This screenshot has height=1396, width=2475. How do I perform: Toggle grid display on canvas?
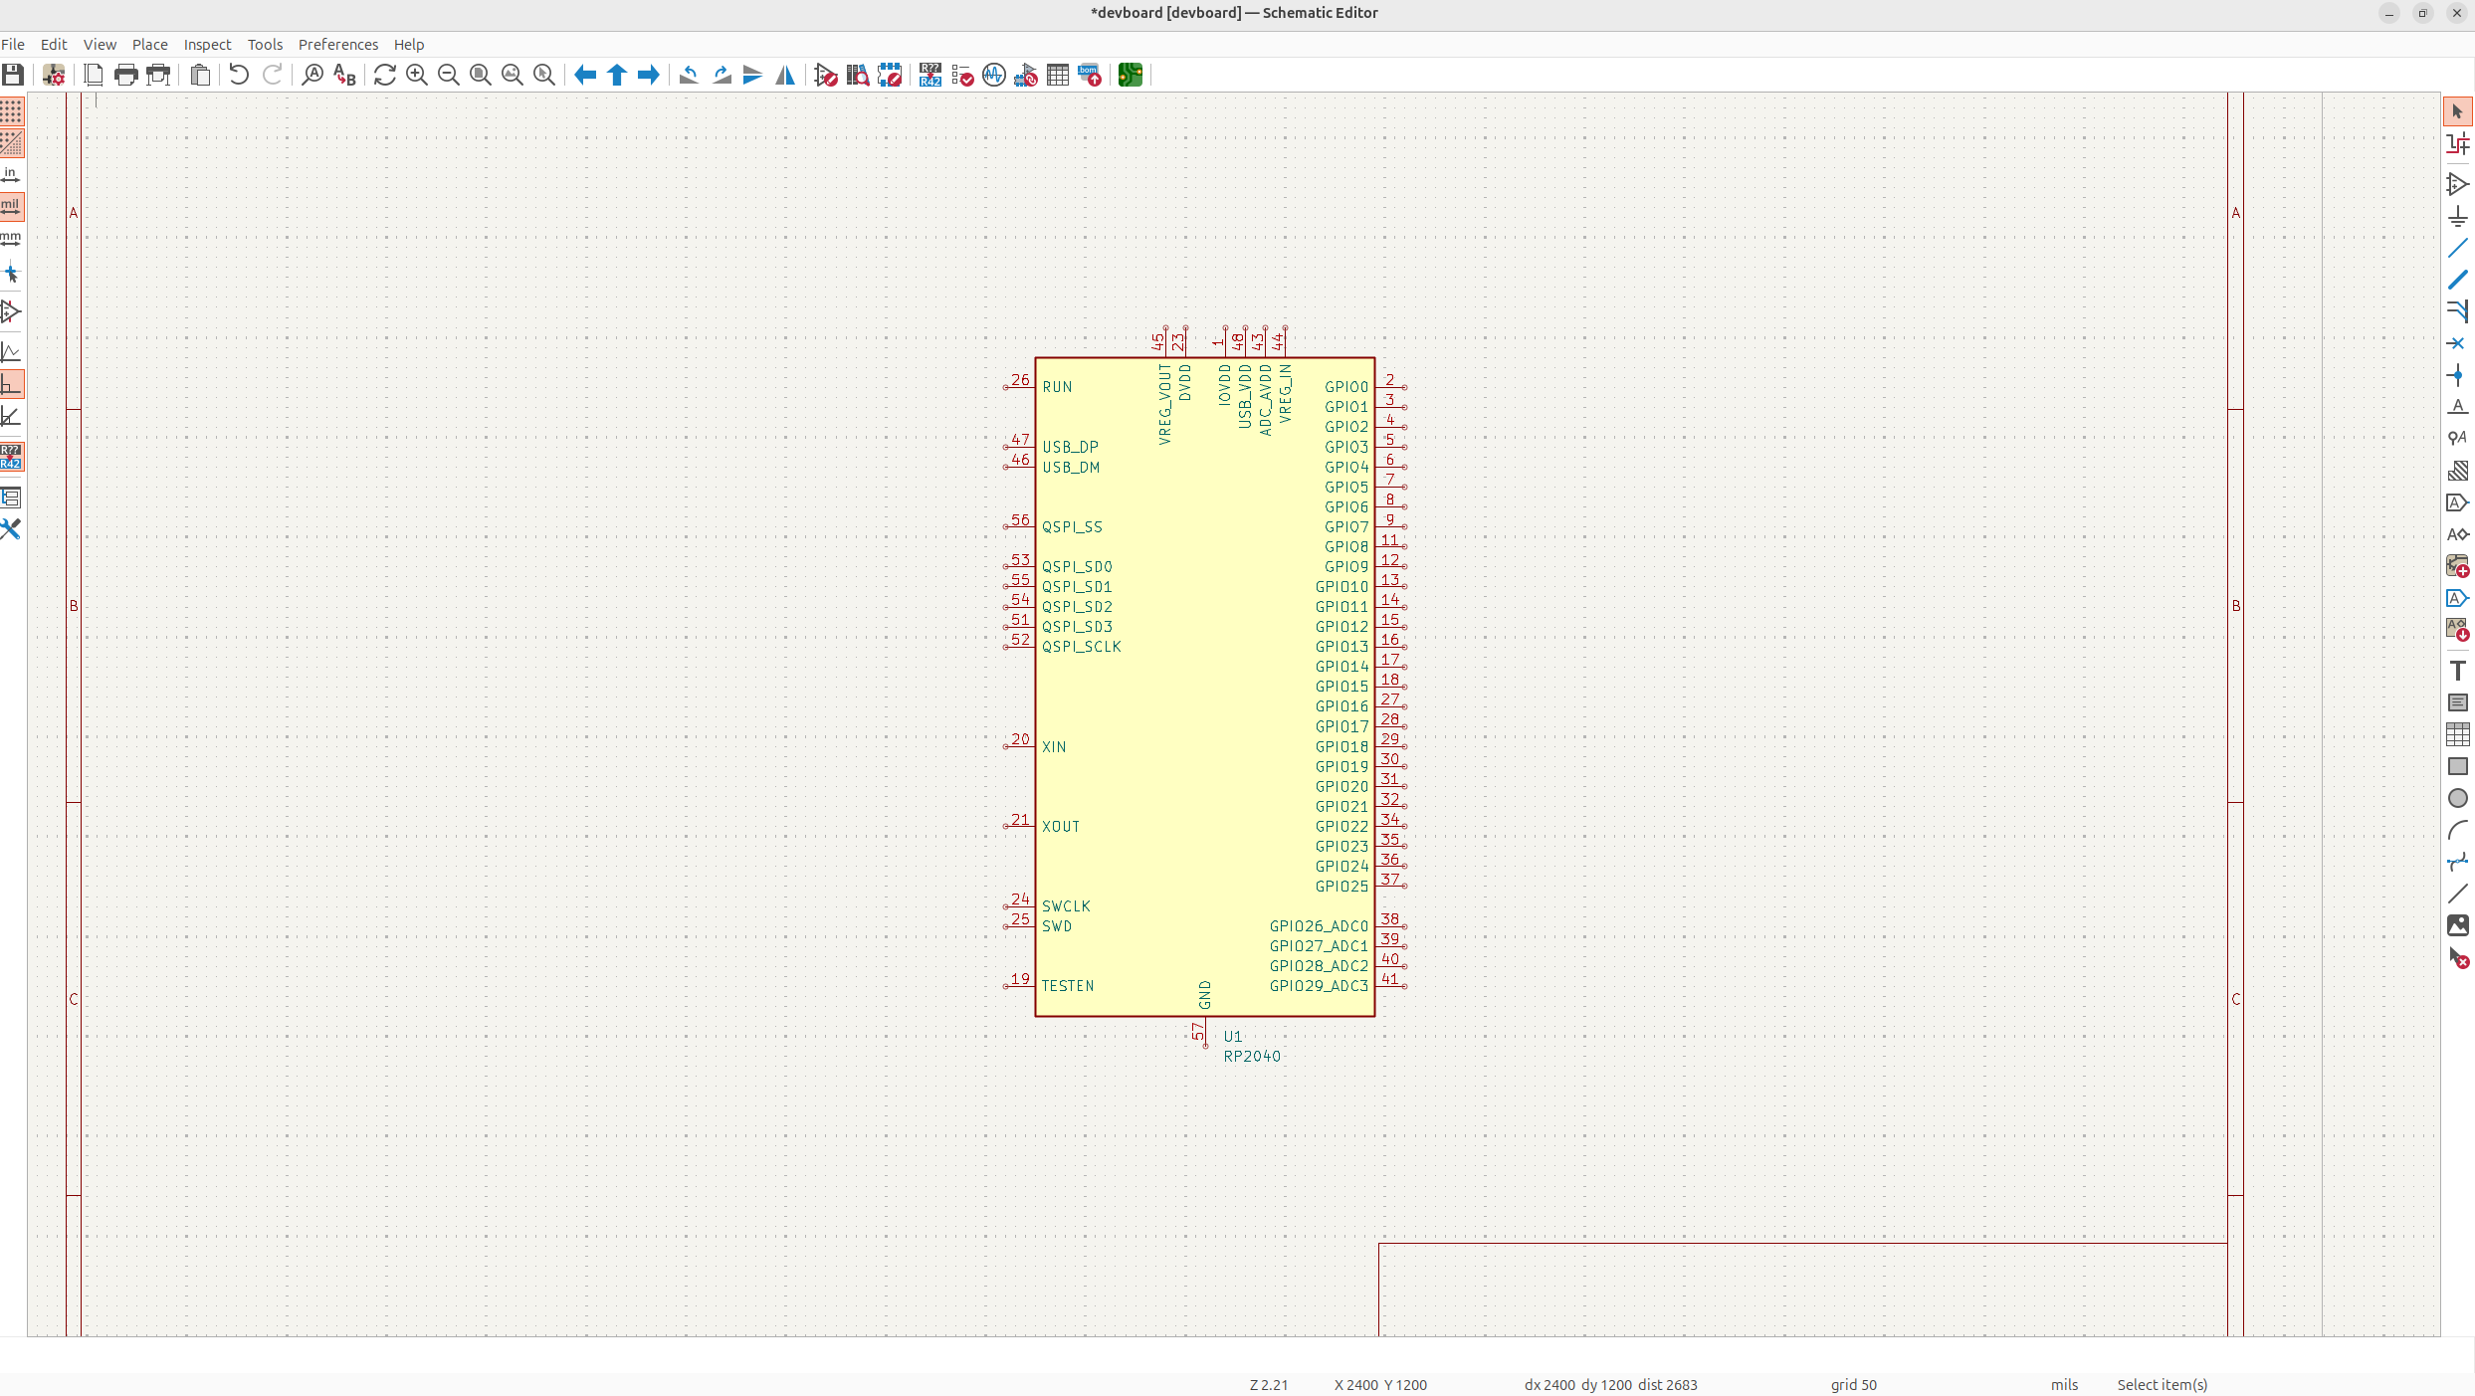coord(12,111)
